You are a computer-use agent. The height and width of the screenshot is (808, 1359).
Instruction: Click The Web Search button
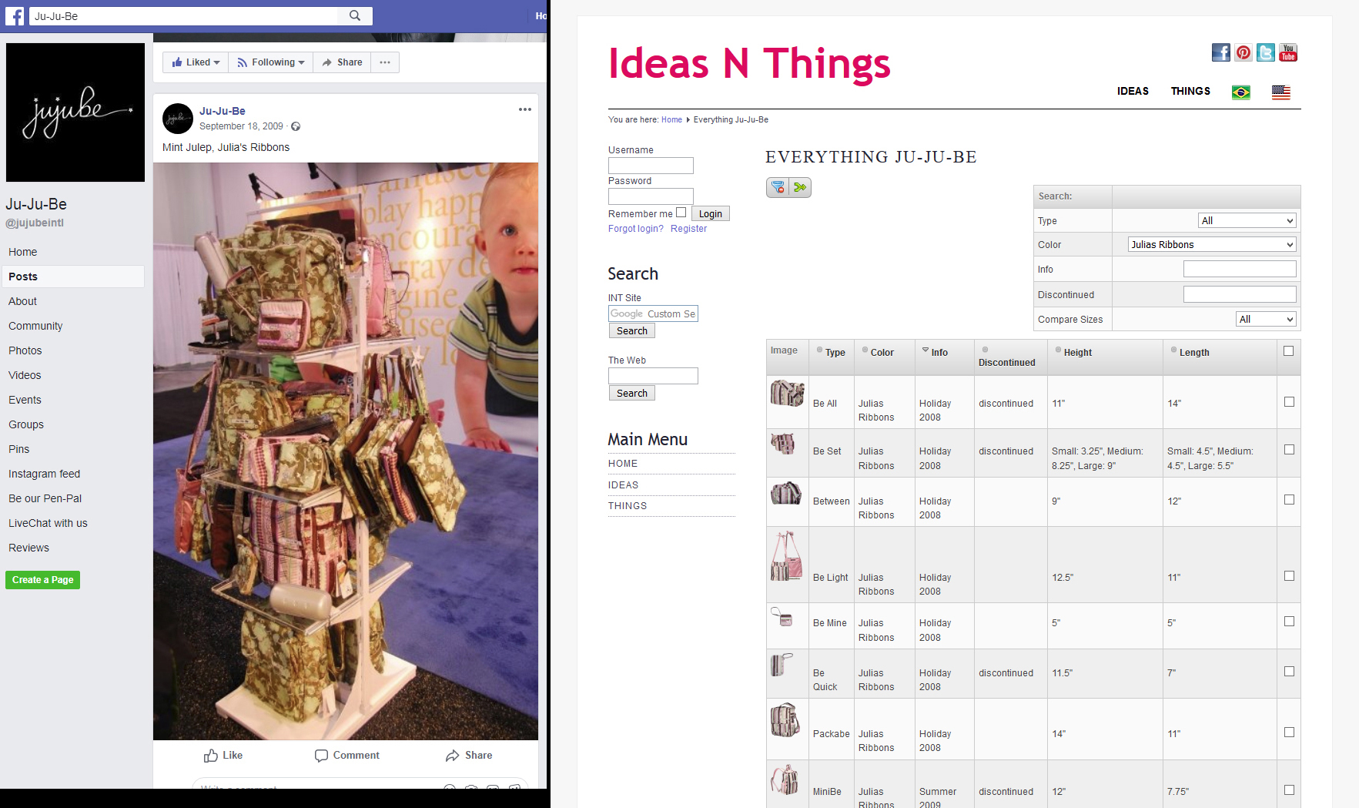[632, 393]
